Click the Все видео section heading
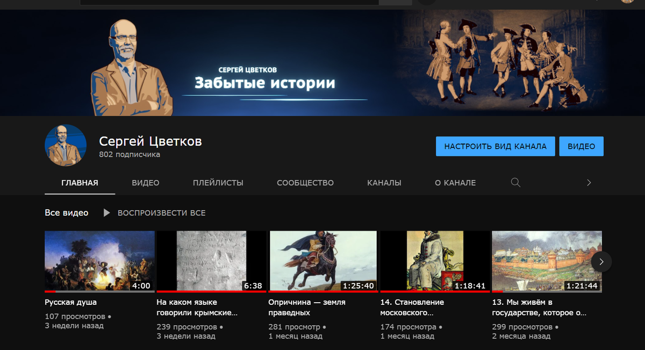645x350 pixels. coord(67,213)
